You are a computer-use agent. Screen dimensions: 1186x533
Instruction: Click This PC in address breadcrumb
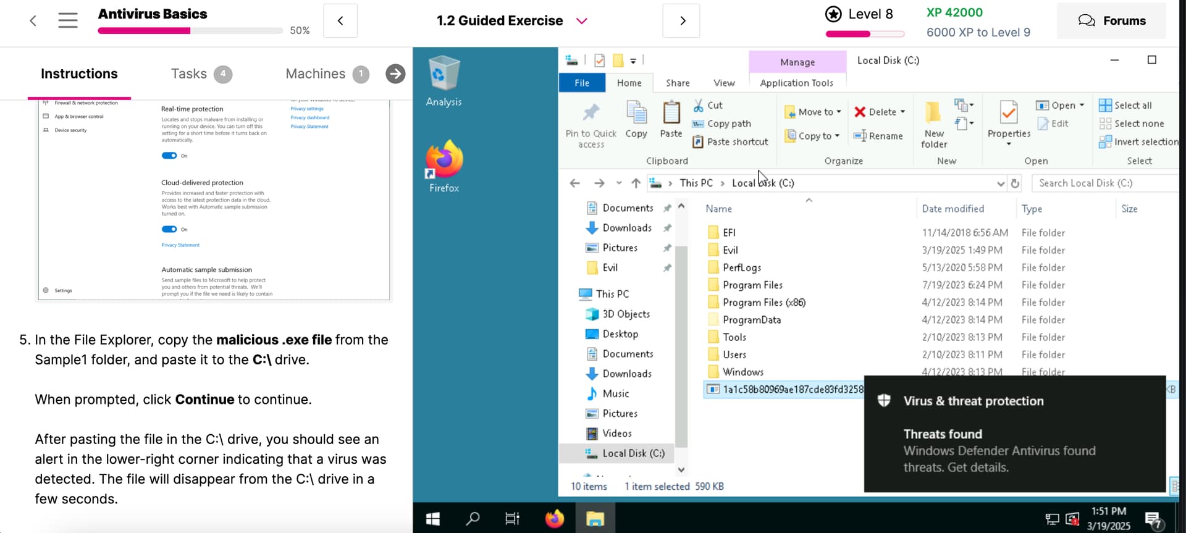pos(696,183)
